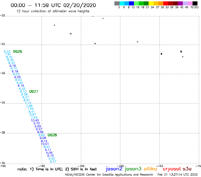Click the -159 longitude axis label
201x177 pixels.
(x=81, y=166)
